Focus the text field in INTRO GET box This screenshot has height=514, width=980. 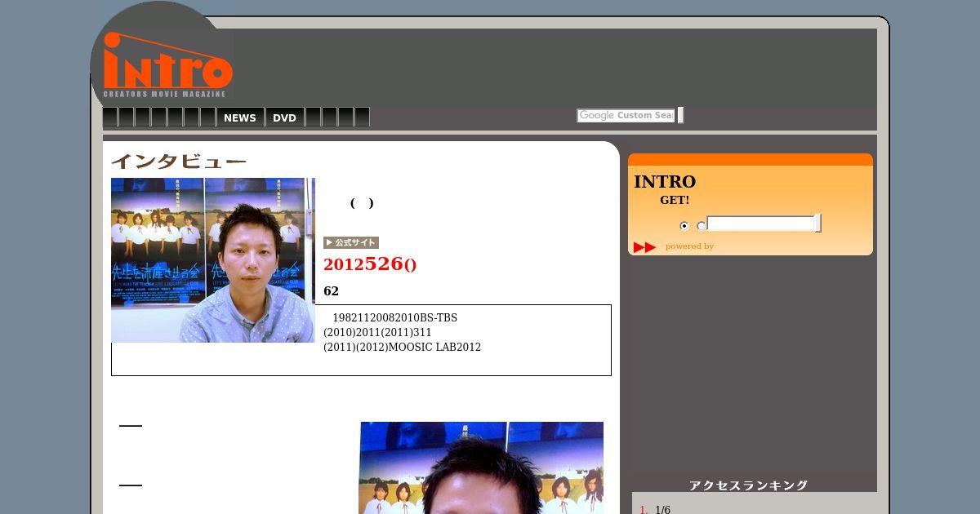(761, 224)
